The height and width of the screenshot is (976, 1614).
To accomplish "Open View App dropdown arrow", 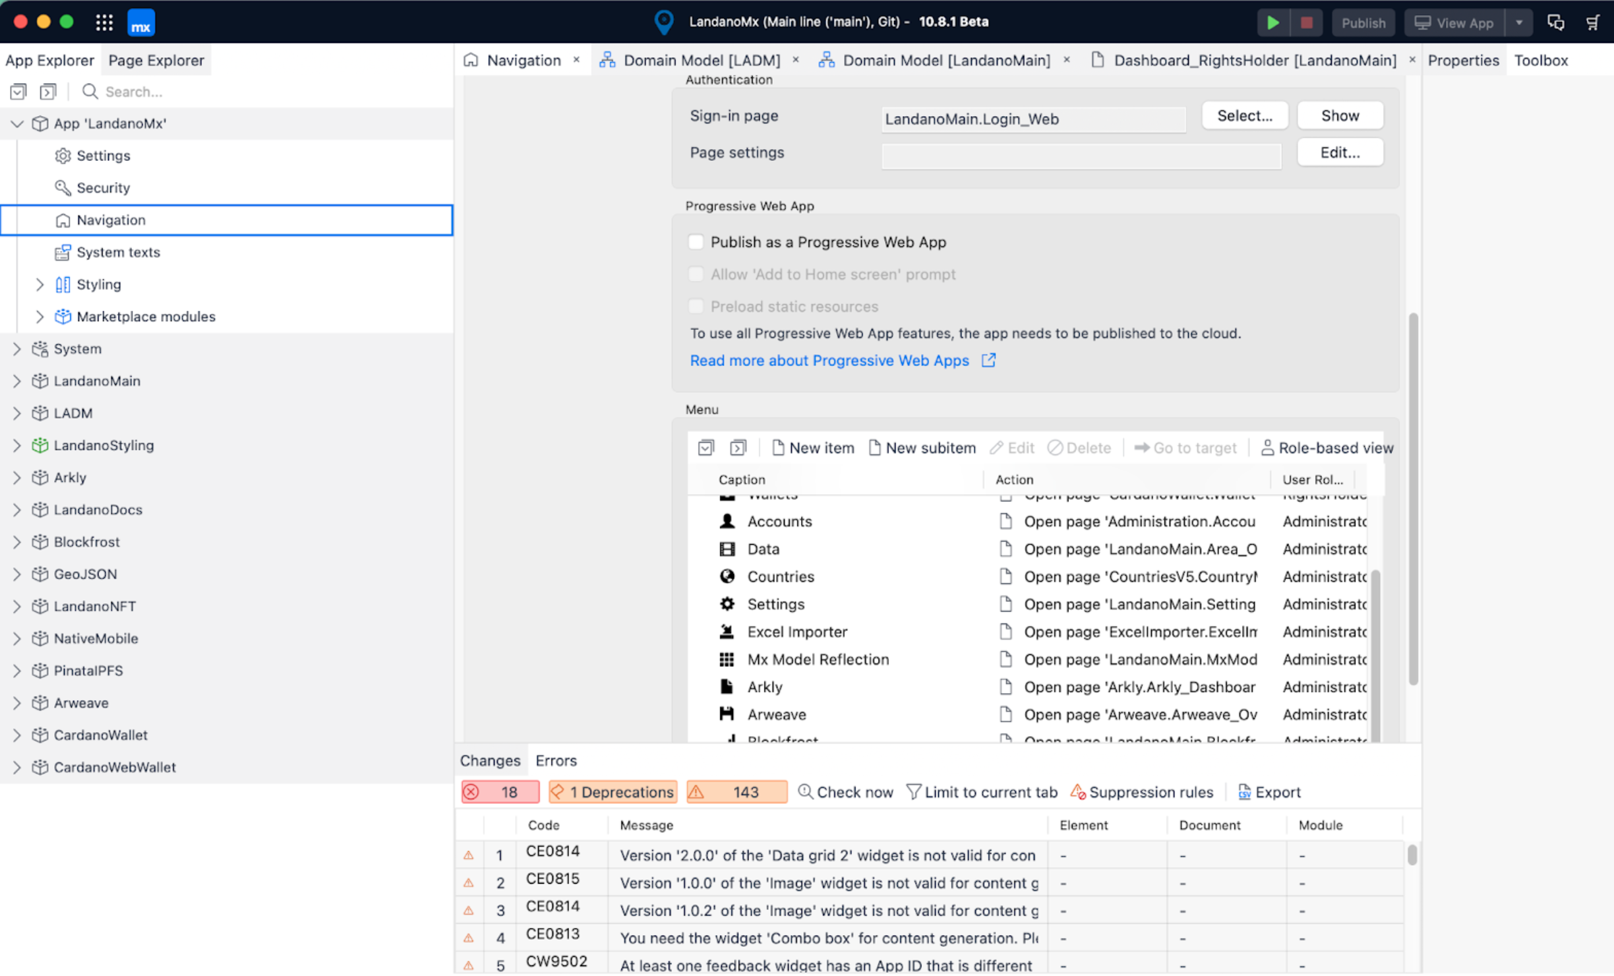I will pyautogui.click(x=1519, y=22).
